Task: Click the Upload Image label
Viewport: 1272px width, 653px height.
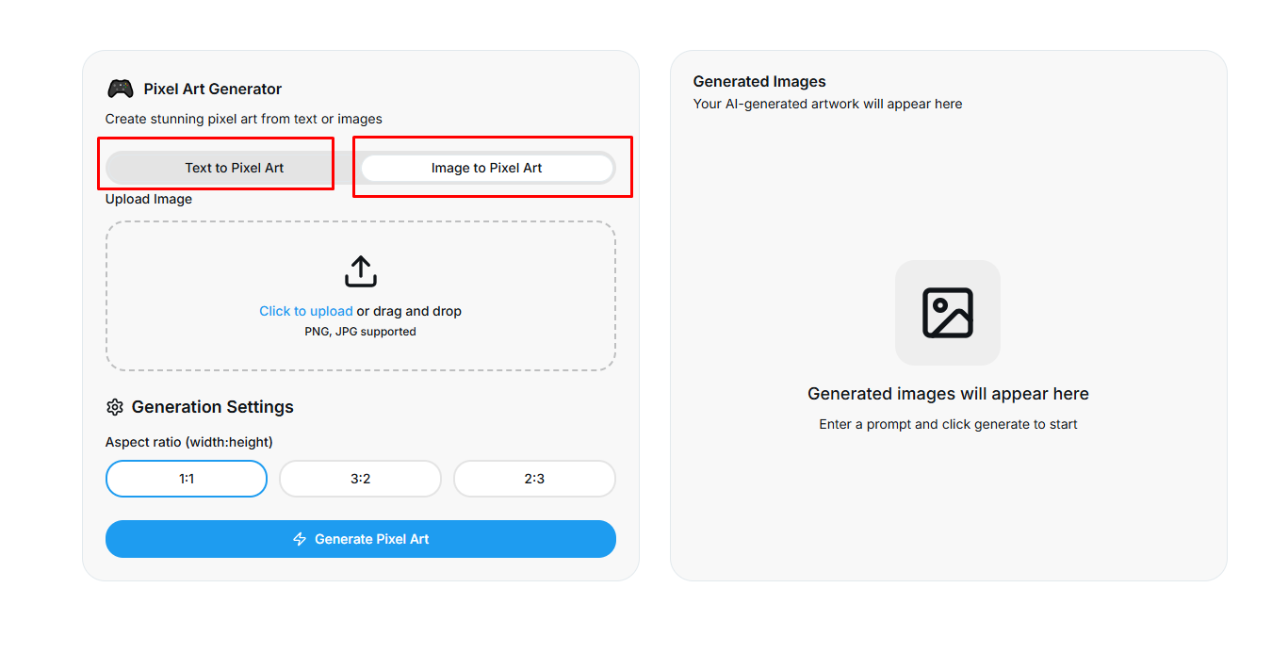Action: 149,199
